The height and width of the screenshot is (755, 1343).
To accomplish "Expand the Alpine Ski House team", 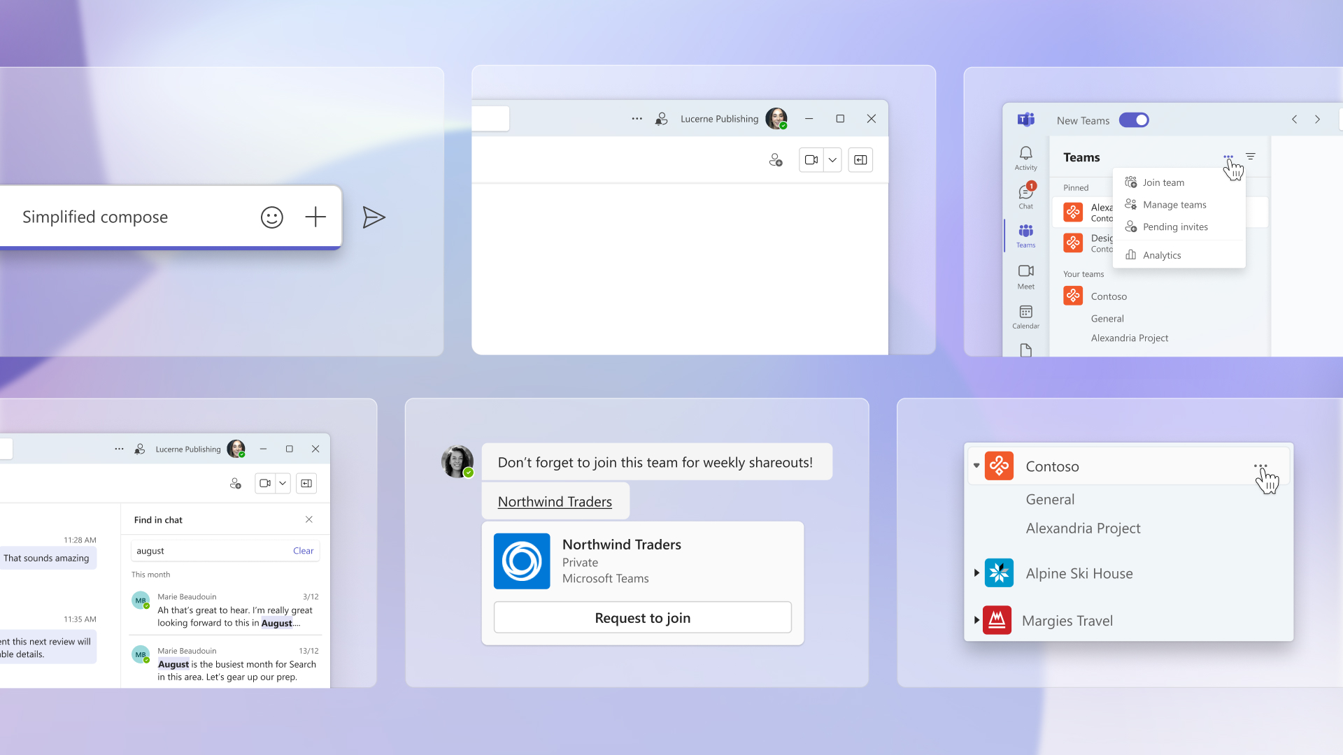I will tap(976, 573).
